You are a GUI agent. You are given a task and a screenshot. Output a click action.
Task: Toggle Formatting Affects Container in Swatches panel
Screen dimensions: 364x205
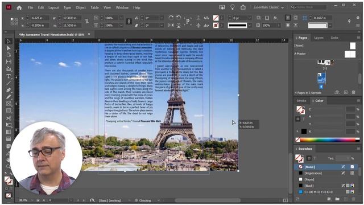[x=309, y=158]
